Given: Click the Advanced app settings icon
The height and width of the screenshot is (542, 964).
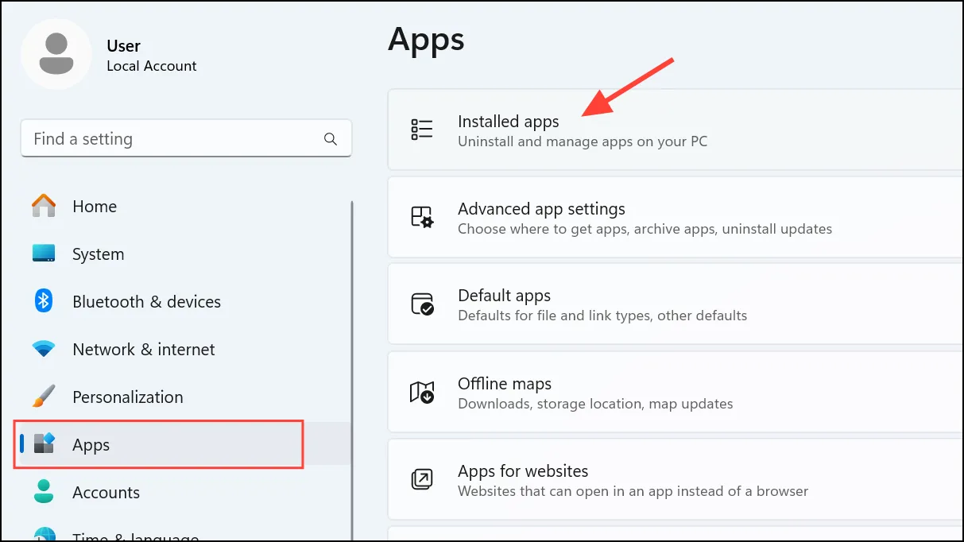Looking at the screenshot, I should pyautogui.click(x=422, y=217).
